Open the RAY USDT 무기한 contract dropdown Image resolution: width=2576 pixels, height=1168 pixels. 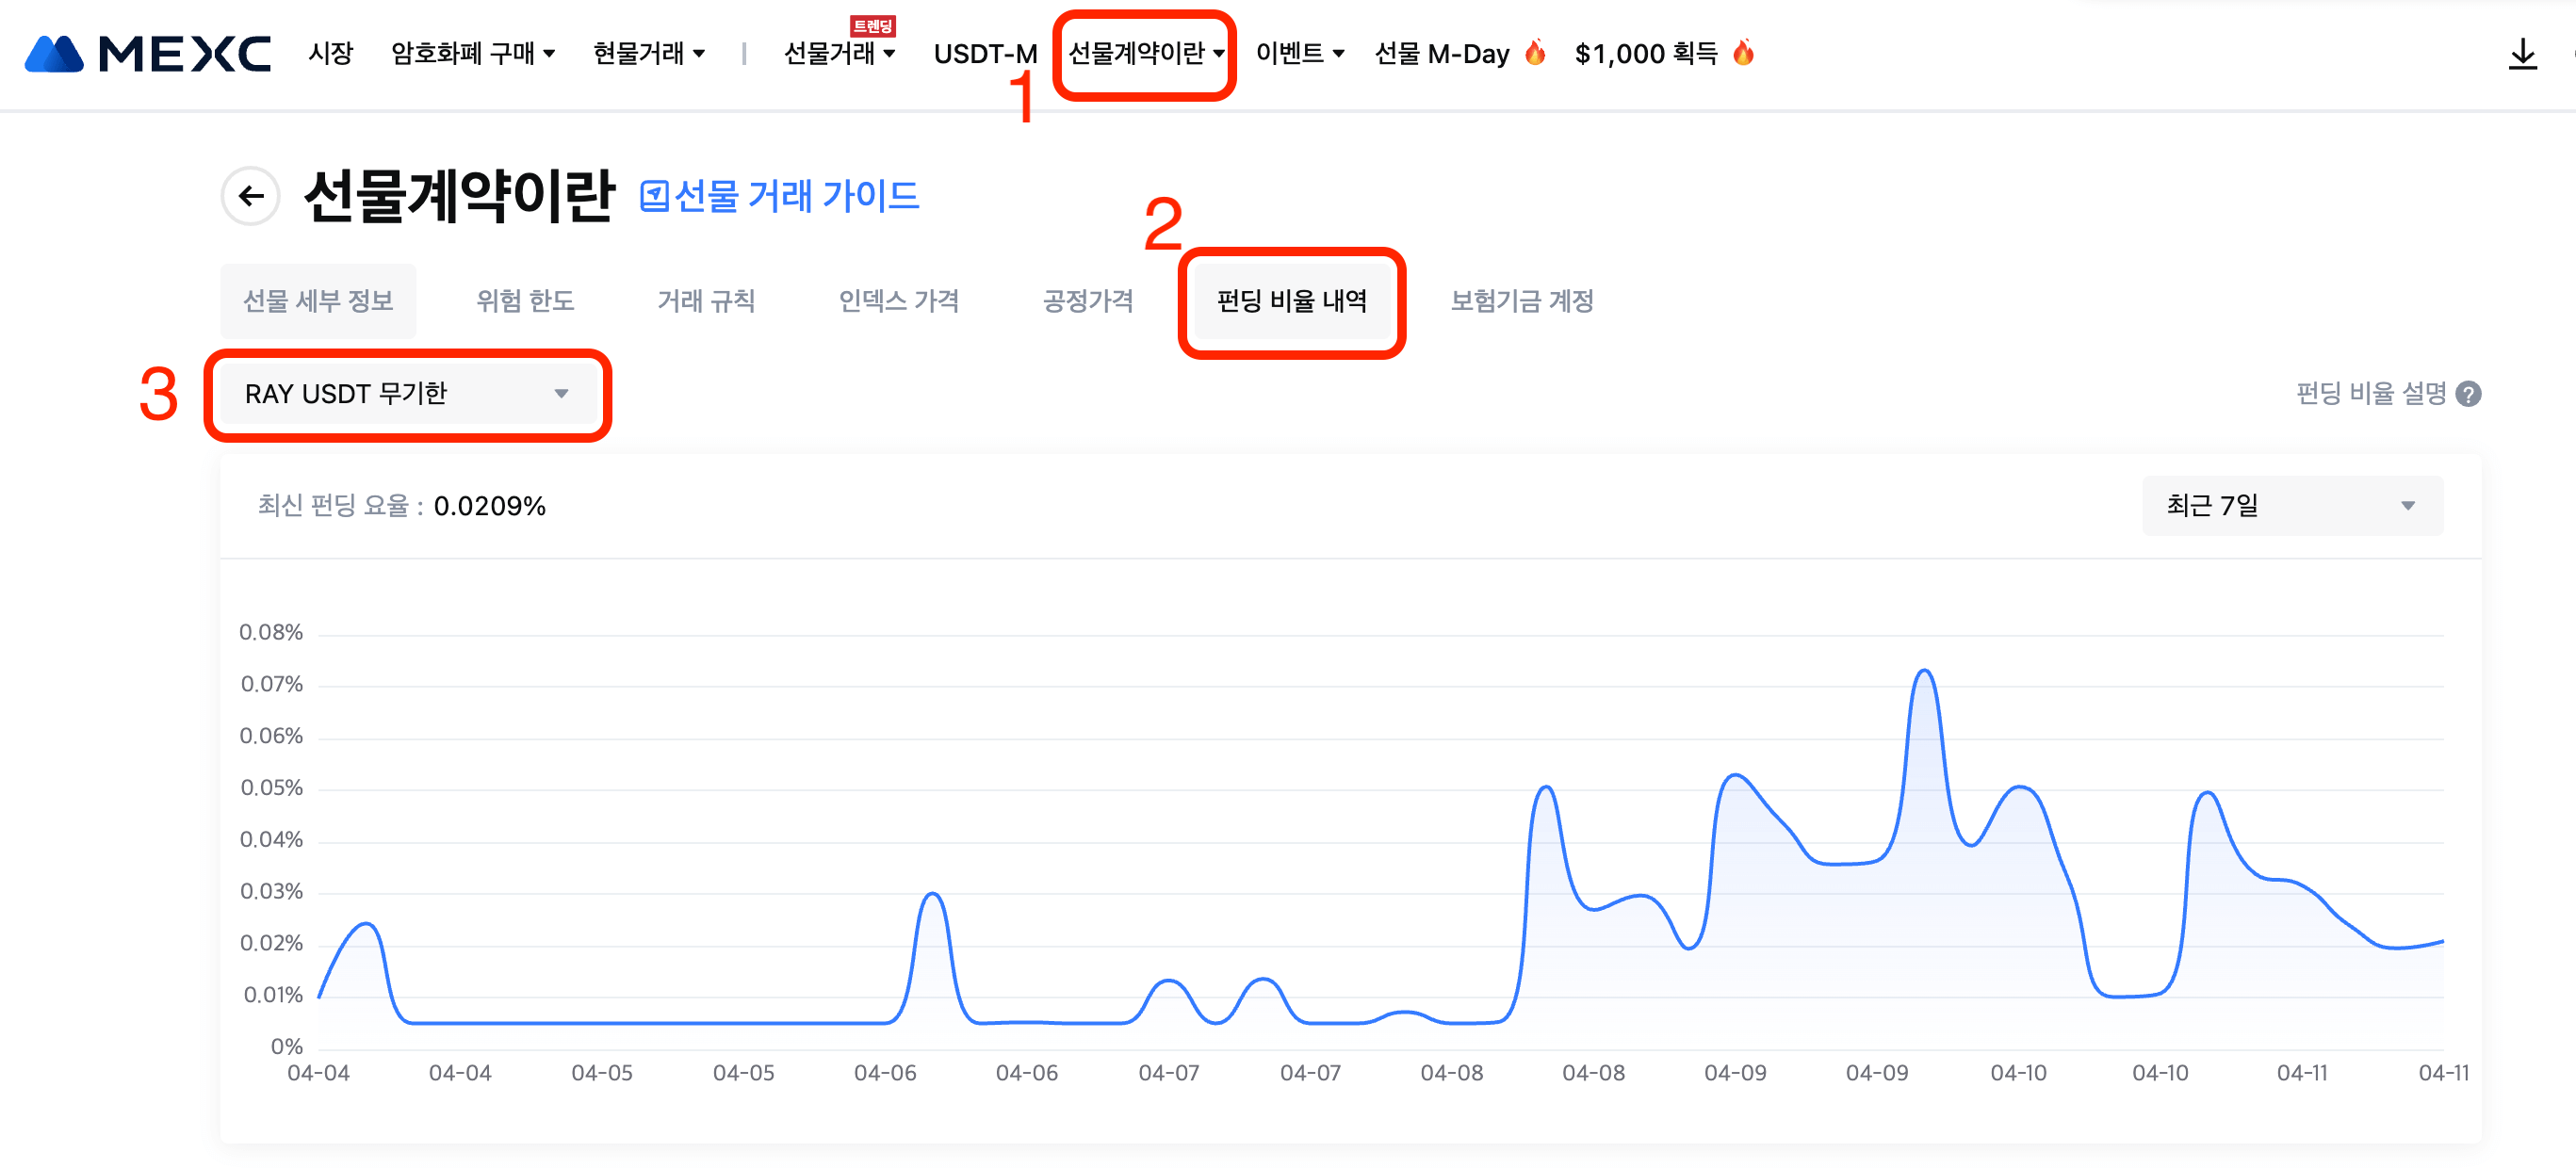click(407, 394)
